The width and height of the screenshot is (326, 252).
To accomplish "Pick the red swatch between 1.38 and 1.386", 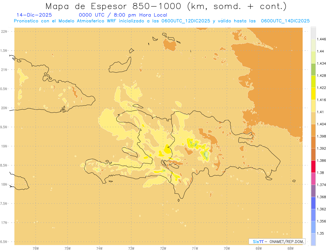I will 313,167.
